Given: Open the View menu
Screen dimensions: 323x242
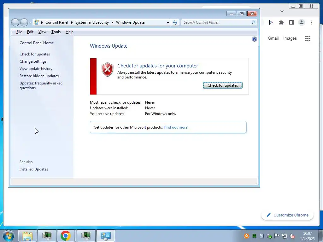Looking at the screenshot, I should click(42, 32).
